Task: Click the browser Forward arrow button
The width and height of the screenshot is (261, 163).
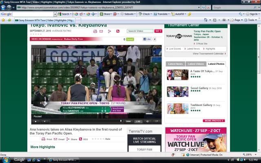Action: click(9, 7)
